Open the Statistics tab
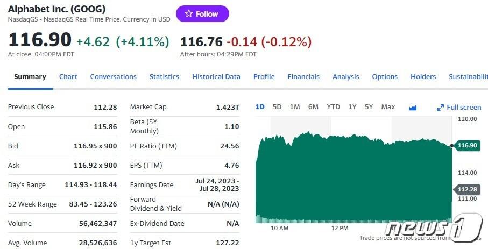The width and height of the screenshot is (488, 249). 164,77
